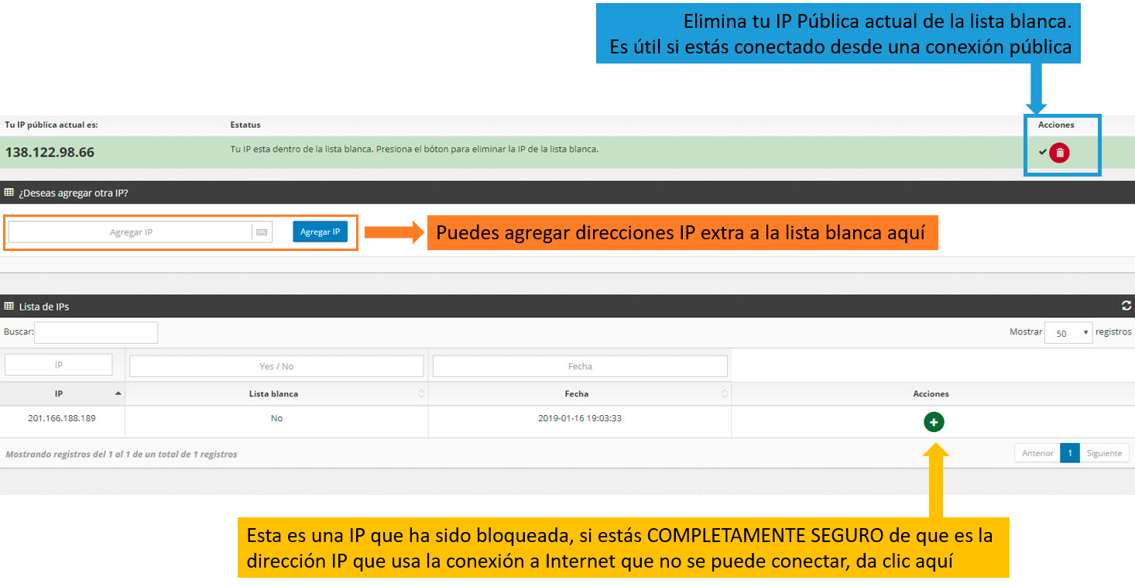Image resolution: width=1135 pixels, height=587 pixels.
Task: Go to Anterior page of records
Action: 1037,453
